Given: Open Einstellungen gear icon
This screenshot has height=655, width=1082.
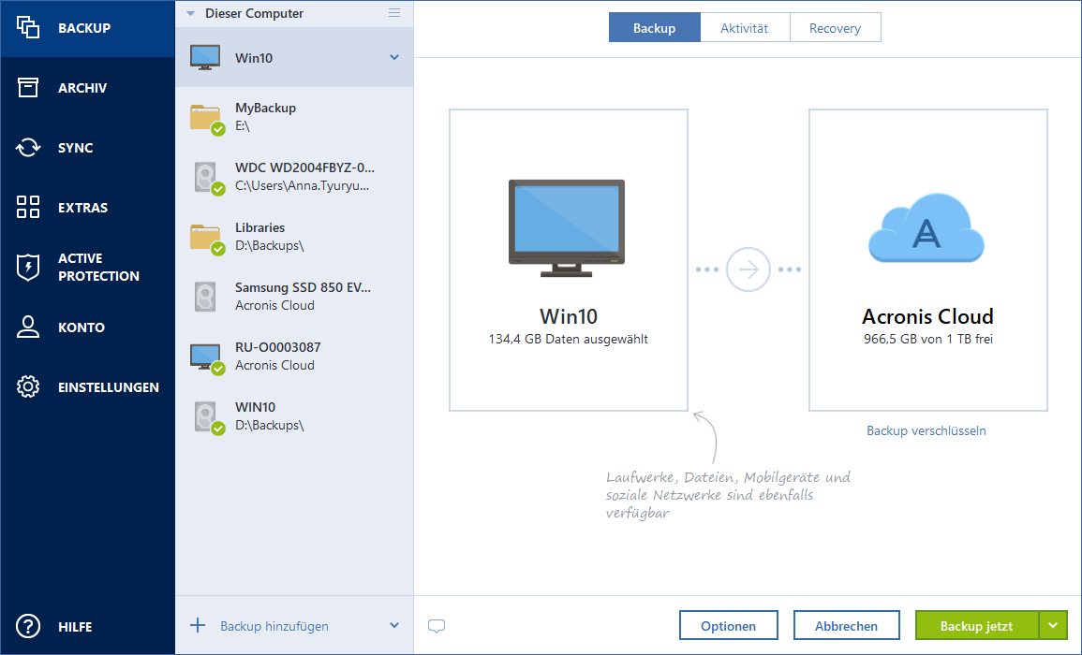Looking at the screenshot, I should pyautogui.click(x=28, y=387).
